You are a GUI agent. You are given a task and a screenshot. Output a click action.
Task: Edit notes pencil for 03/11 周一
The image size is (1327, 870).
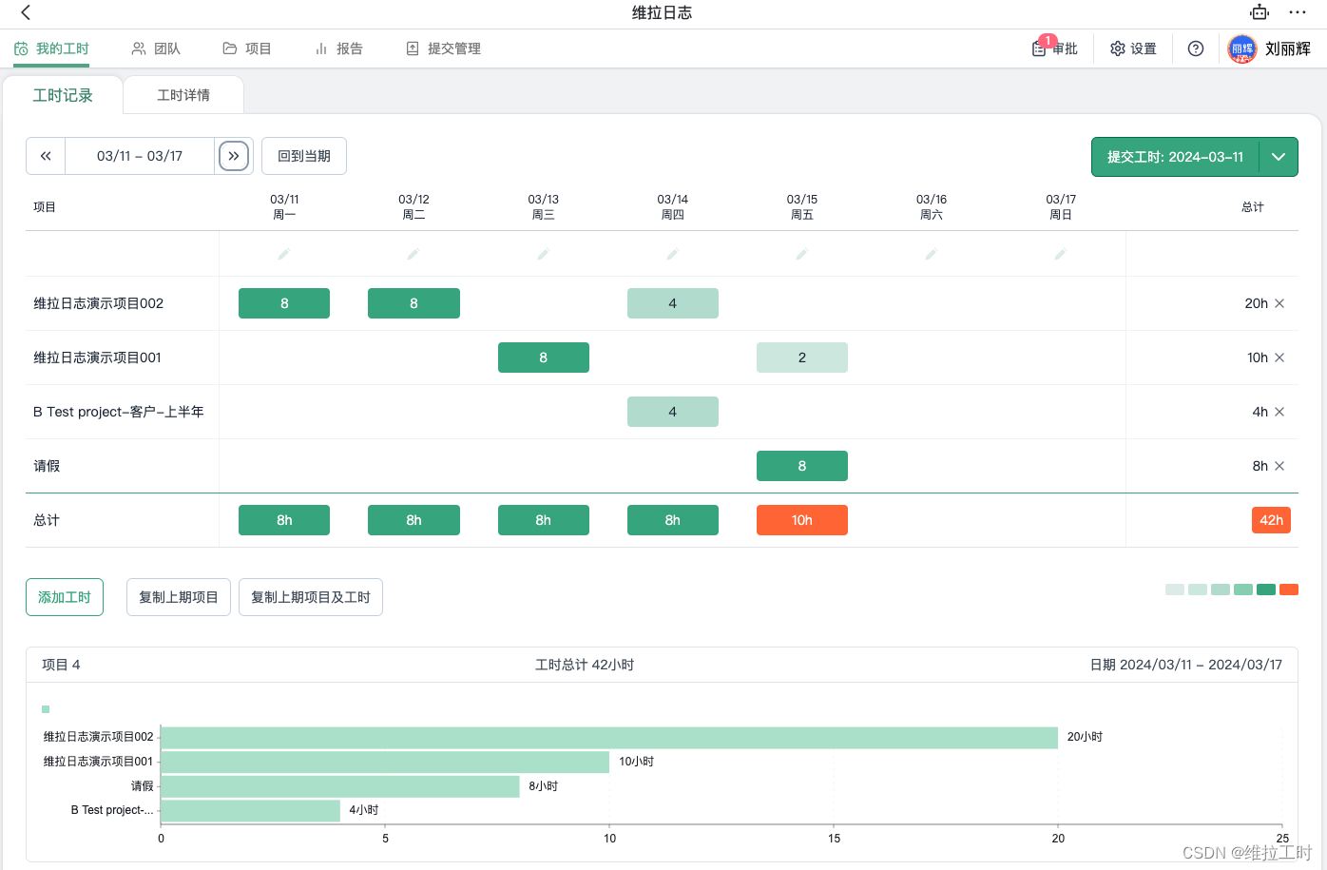click(284, 254)
